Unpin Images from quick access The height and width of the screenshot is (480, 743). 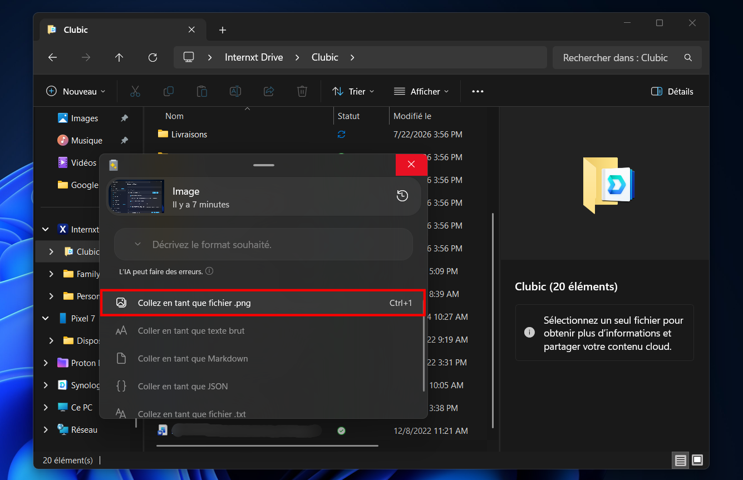click(x=124, y=118)
